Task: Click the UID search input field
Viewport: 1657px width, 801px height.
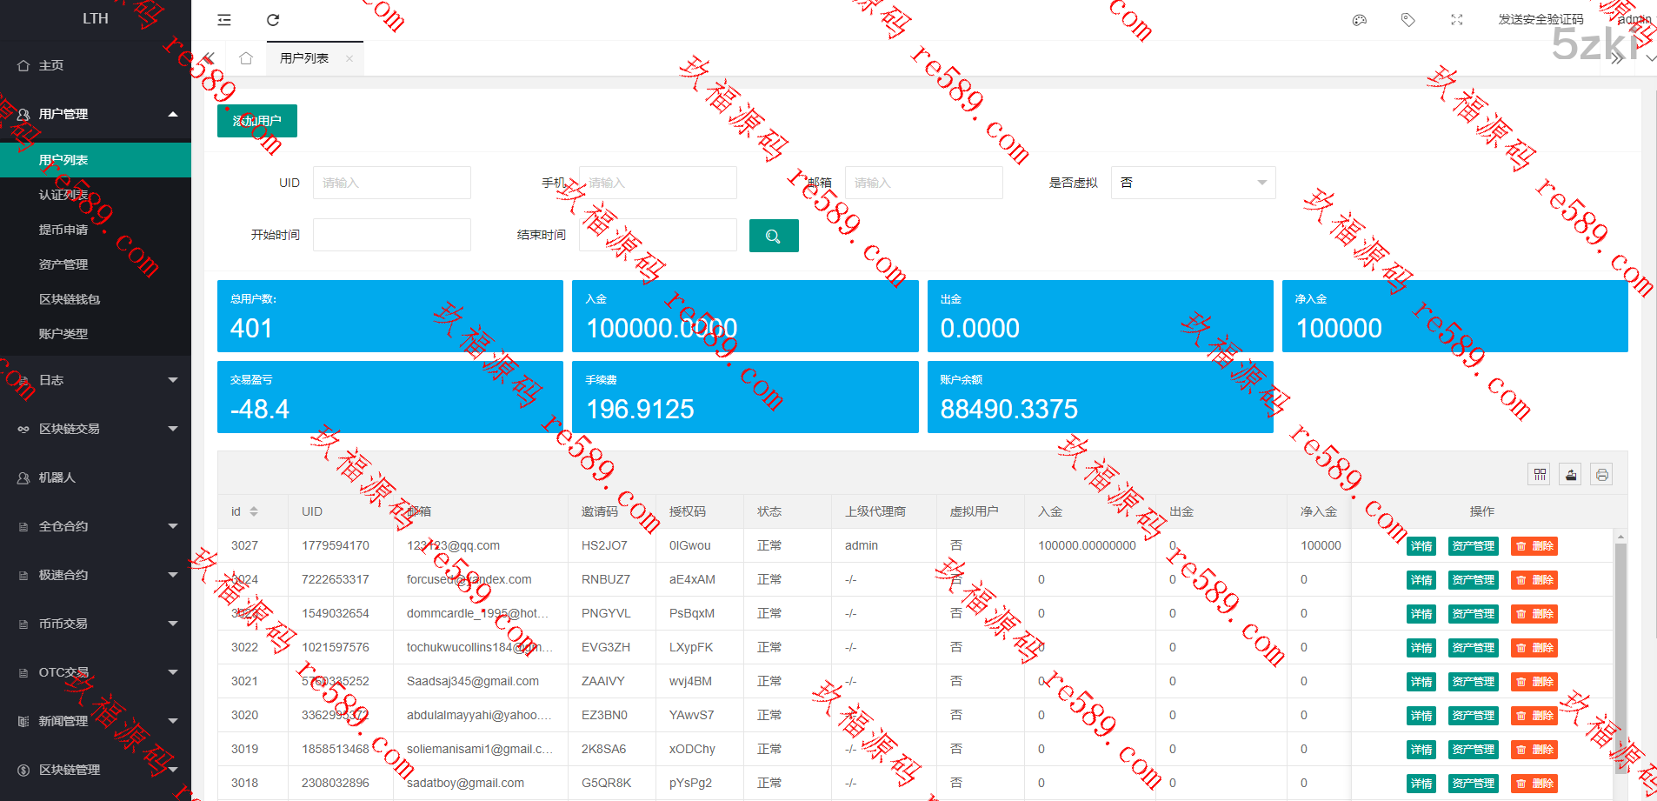Action: 391,183
